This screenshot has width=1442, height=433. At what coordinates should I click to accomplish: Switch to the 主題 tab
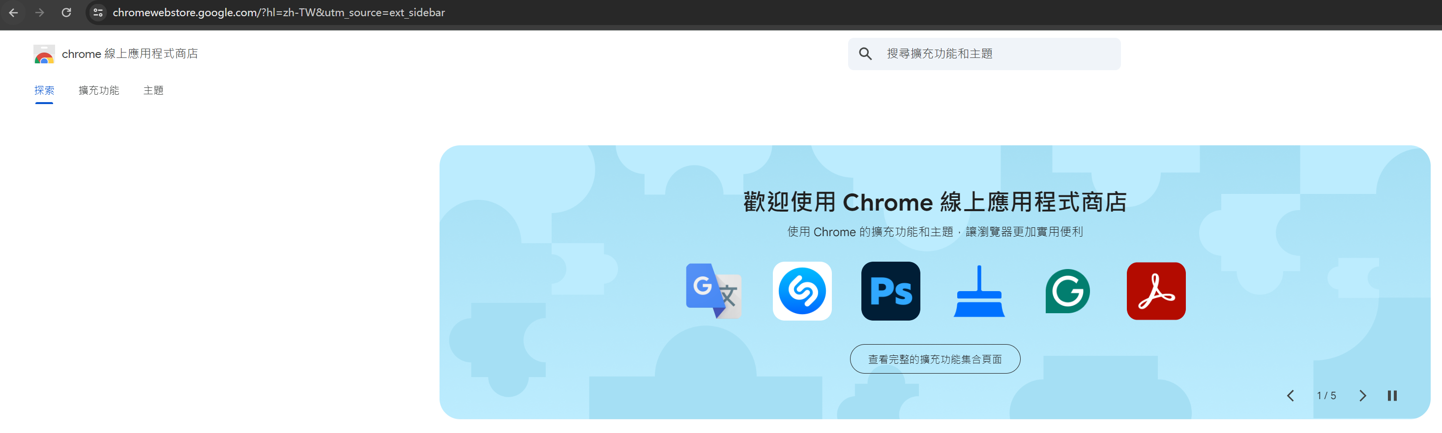pos(153,90)
